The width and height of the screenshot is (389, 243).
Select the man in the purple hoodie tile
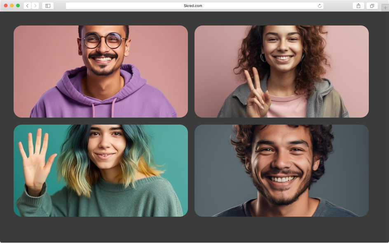tap(101, 72)
